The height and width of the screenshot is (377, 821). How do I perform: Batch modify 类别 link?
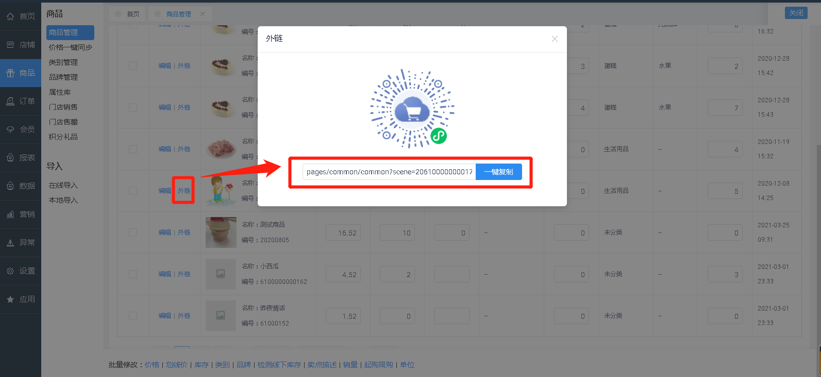click(x=222, y=365)
